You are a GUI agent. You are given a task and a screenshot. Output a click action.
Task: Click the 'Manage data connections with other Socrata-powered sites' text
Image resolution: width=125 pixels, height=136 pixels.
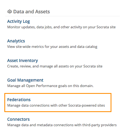(x=56, y=106)
